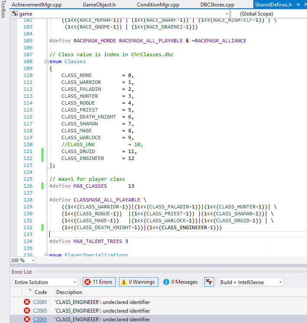Click the empty line 133 with caret
This screenshot has height=323, width=307.
coord(178,234)
